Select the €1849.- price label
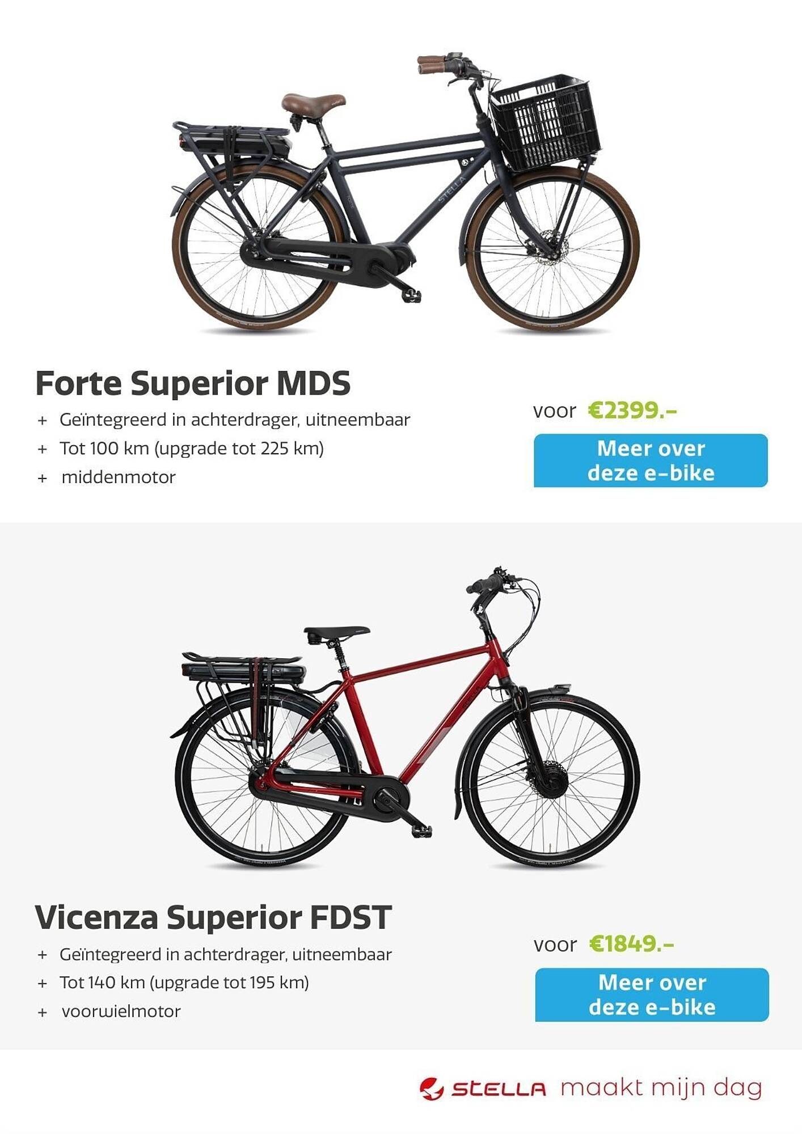Viewport: 802px width, 1134px height. (x=631, y=944)
